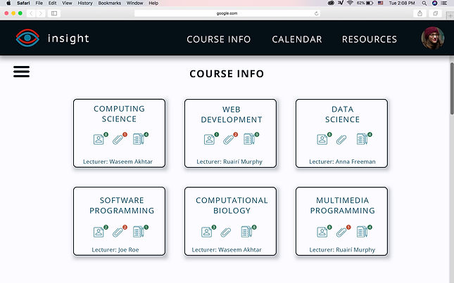This screenshot has width=454, height=283.
Task: Select the COMPUTATIONAL BIOLOGY course title
Action: pyautogui.click(x=232, y=205)
